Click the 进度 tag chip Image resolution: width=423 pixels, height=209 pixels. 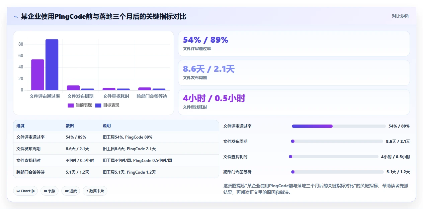coord(71,191)
